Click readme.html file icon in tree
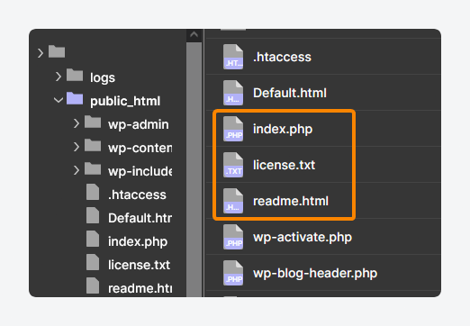 (x=93, y=285)
